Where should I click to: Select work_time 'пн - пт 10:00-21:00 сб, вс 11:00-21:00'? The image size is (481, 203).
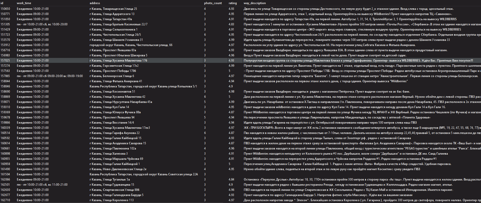coord(42,185)
